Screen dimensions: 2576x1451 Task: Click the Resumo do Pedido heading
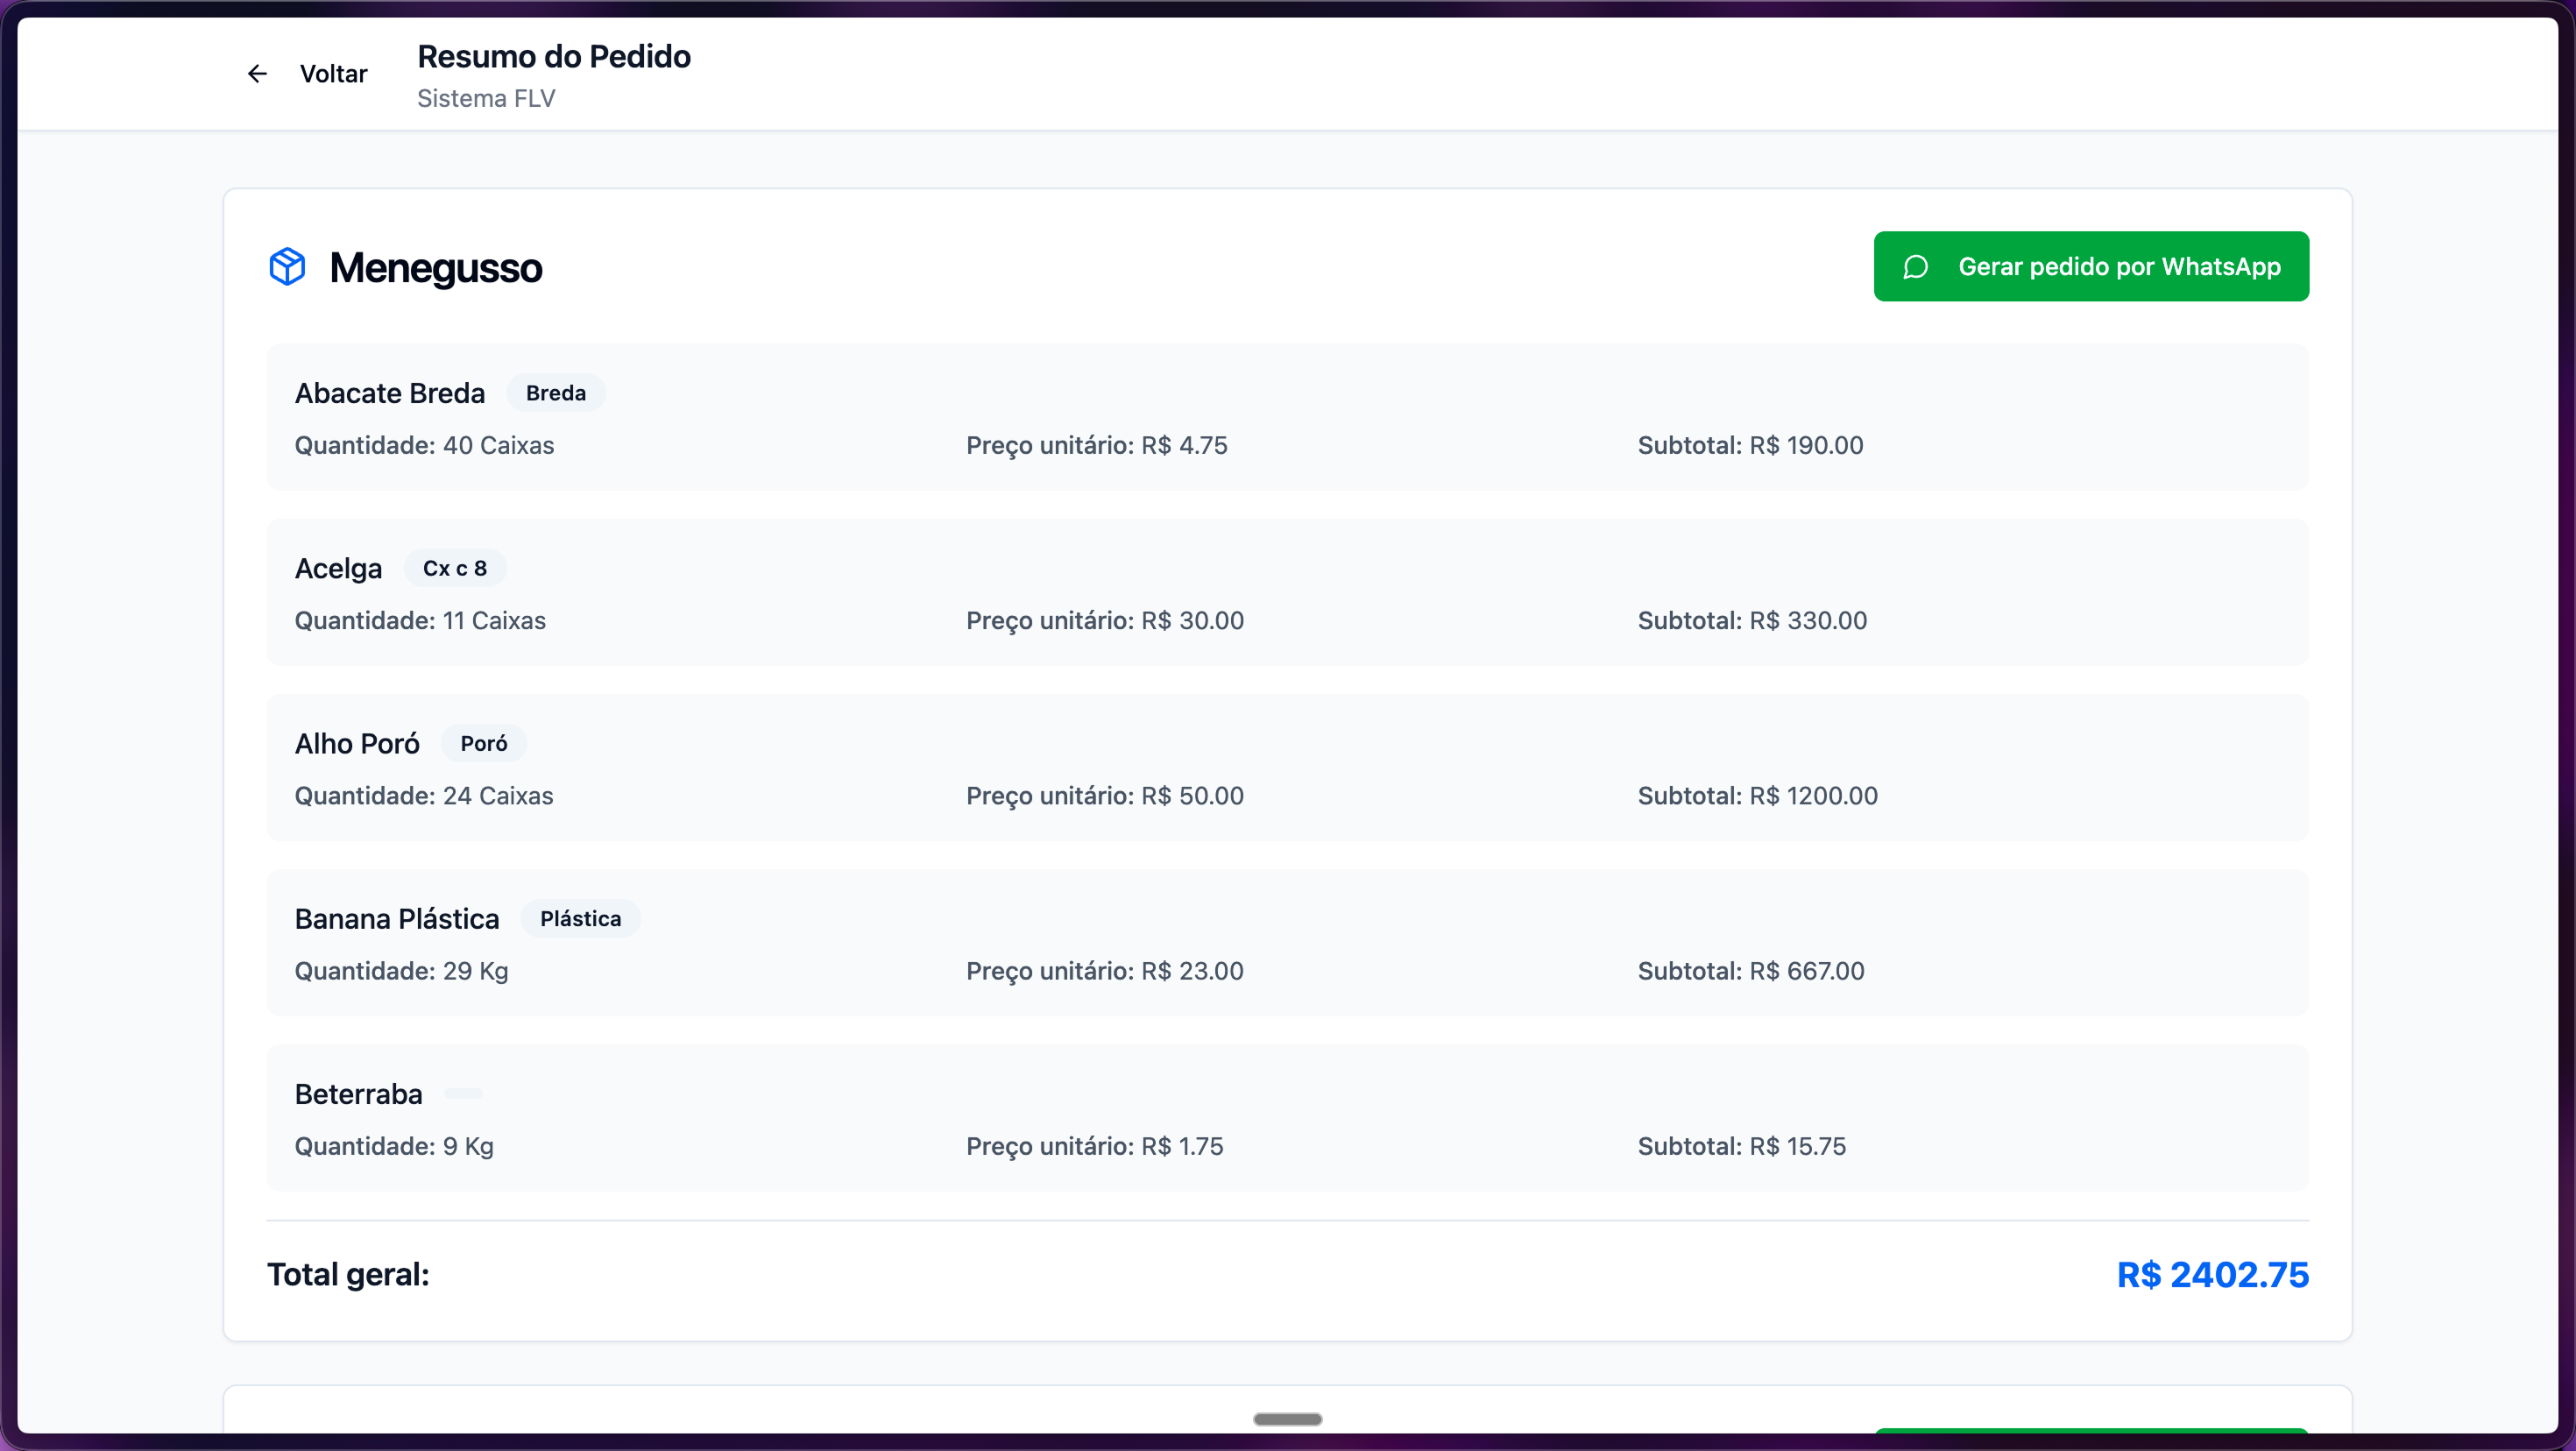point(553,56)
